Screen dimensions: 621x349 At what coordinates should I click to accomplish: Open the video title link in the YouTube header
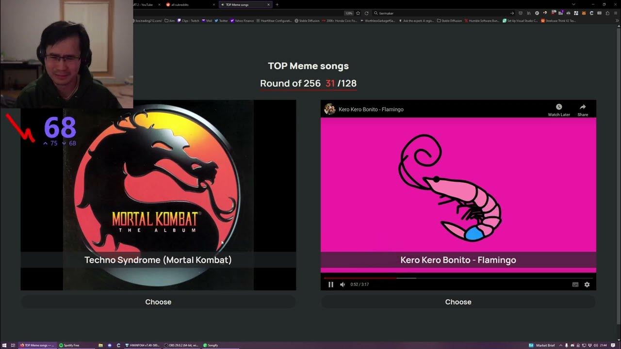[x=371, y=110]
